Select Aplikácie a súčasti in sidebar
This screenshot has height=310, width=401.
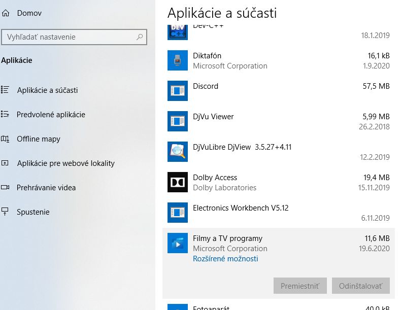[47, 90]
